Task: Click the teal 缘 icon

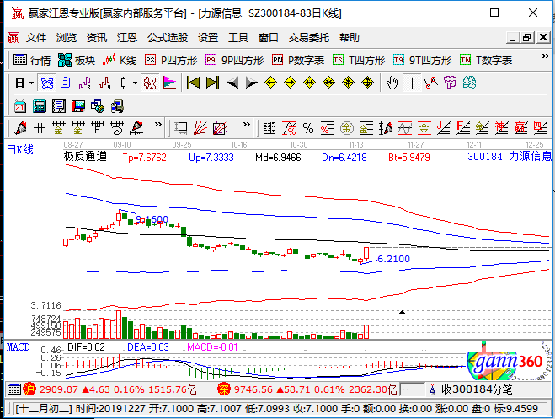Action: (x=469, y=83)
